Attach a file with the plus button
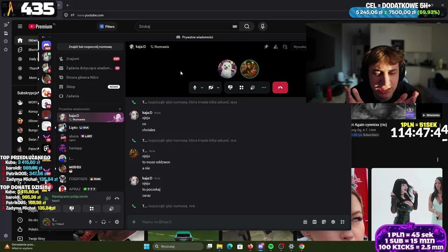This screenshot has height=252, width=448. pyautogui.click(x=134, y=222)
